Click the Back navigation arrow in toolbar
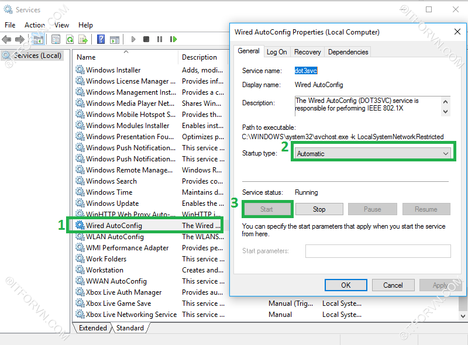Image resolution: width=468 pixels, height=345 pixels. [x=7, y=39]
